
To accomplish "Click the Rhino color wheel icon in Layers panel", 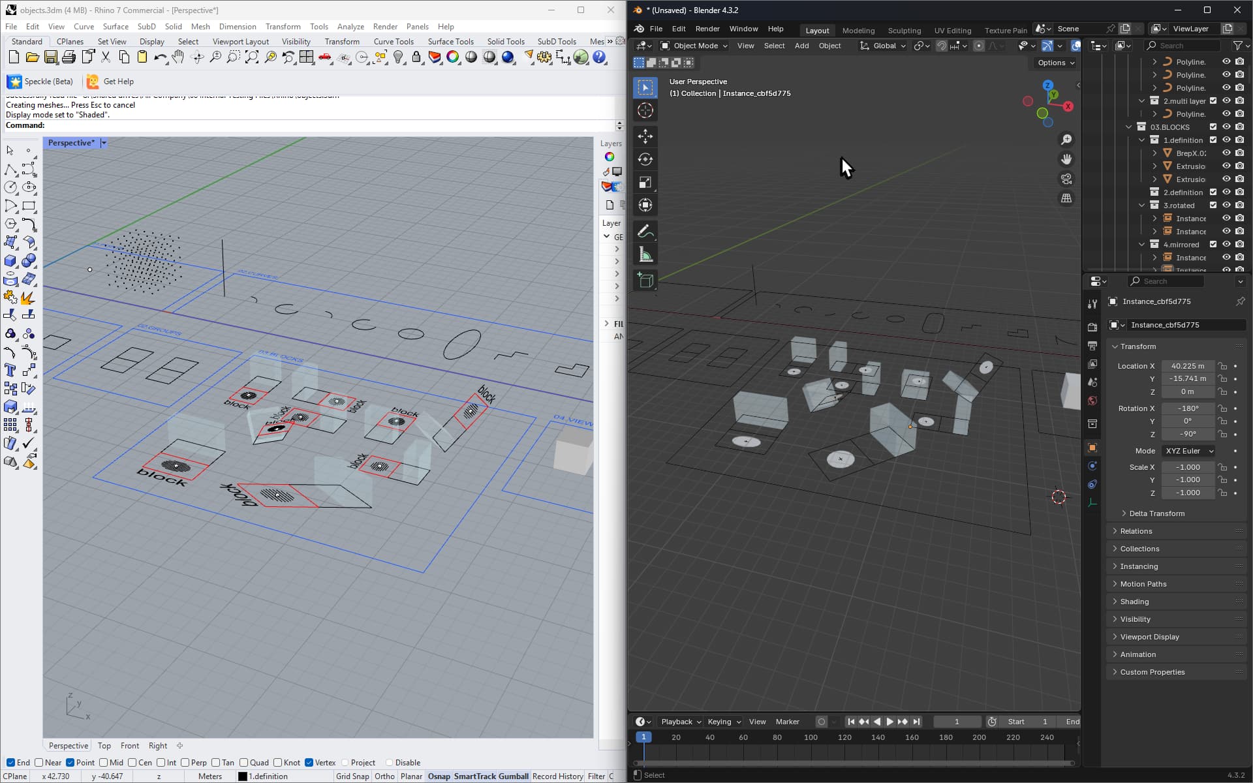I will (609, 157).
